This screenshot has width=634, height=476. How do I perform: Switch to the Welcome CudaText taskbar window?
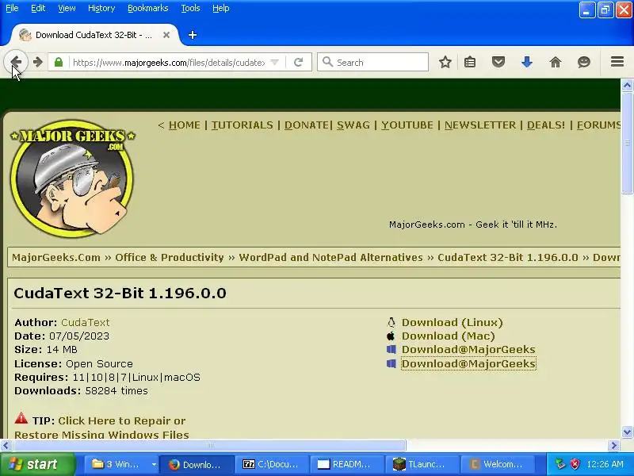497,464
